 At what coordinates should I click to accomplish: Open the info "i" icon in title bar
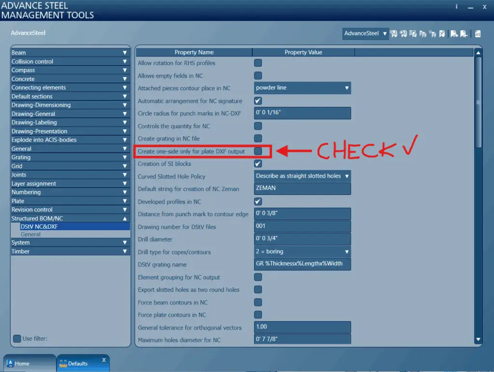point(456,6)
